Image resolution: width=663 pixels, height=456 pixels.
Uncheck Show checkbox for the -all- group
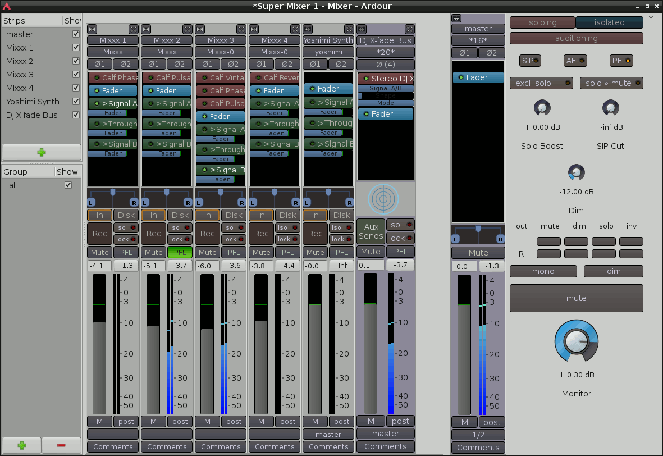pyautogui.click(x=68, y=185)
